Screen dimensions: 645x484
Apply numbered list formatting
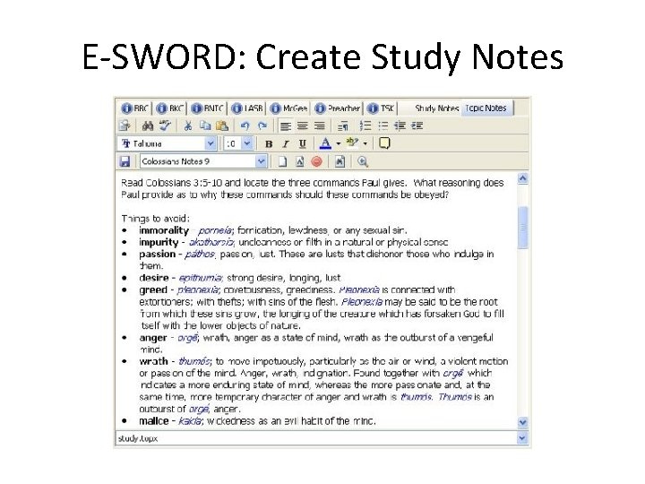[x=365, y=125]
